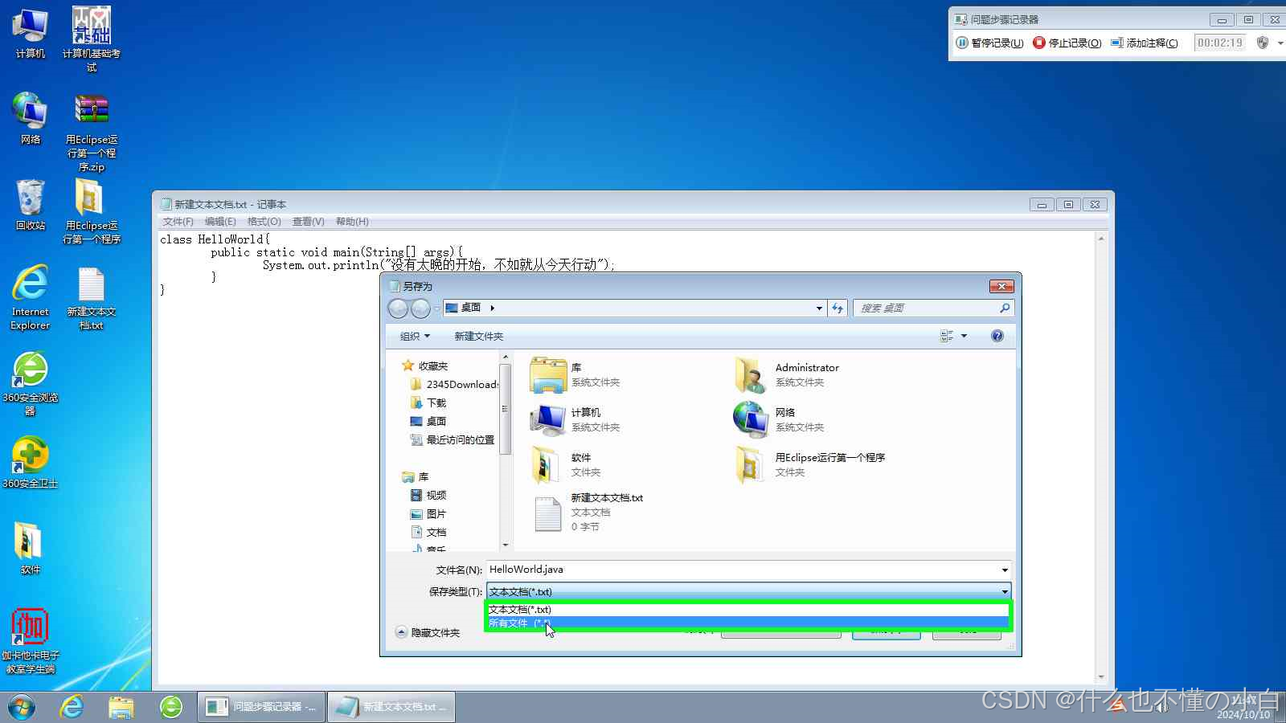Open the 计算机 desktop icon
1286x723 pixels.
tap(31, 33)
